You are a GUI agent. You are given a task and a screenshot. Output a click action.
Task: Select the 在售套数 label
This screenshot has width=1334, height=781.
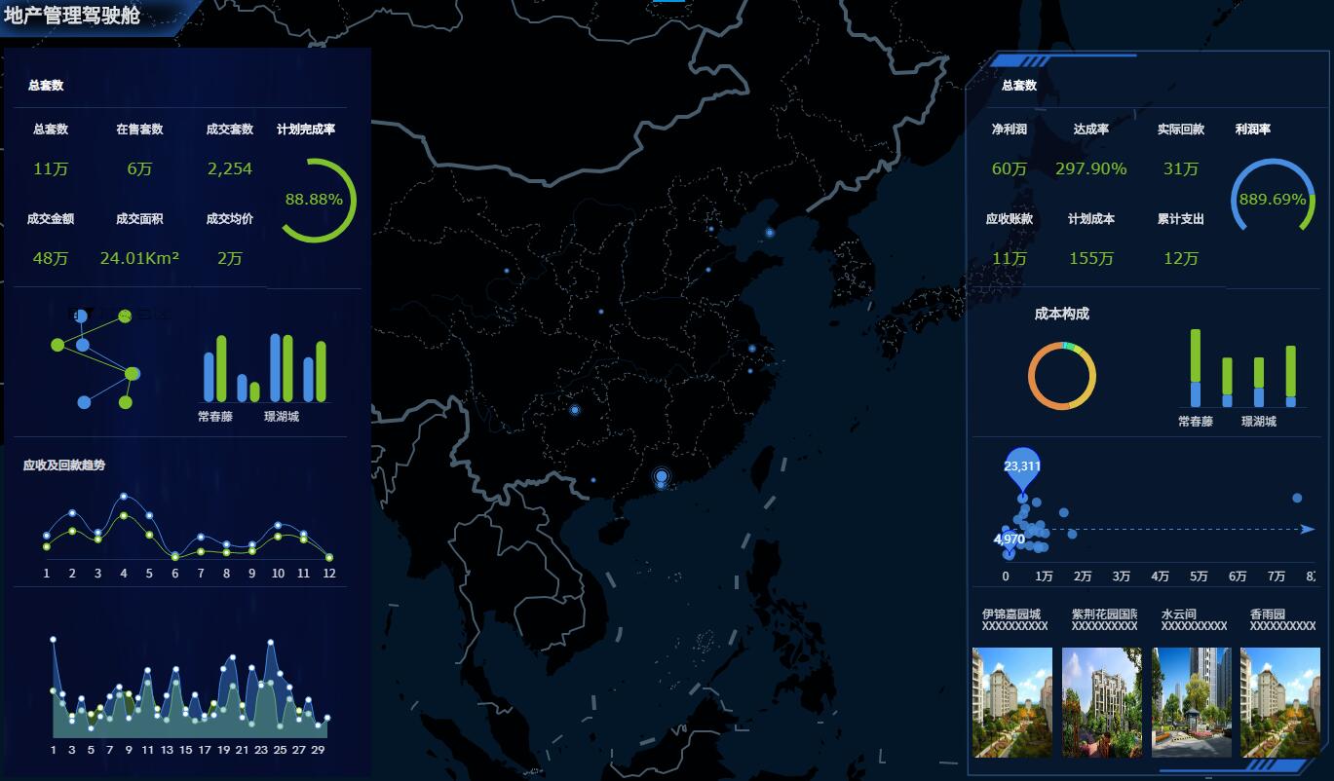pos(139,130)
